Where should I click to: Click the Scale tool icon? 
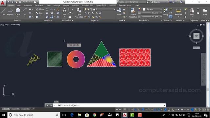pos(47,17)
